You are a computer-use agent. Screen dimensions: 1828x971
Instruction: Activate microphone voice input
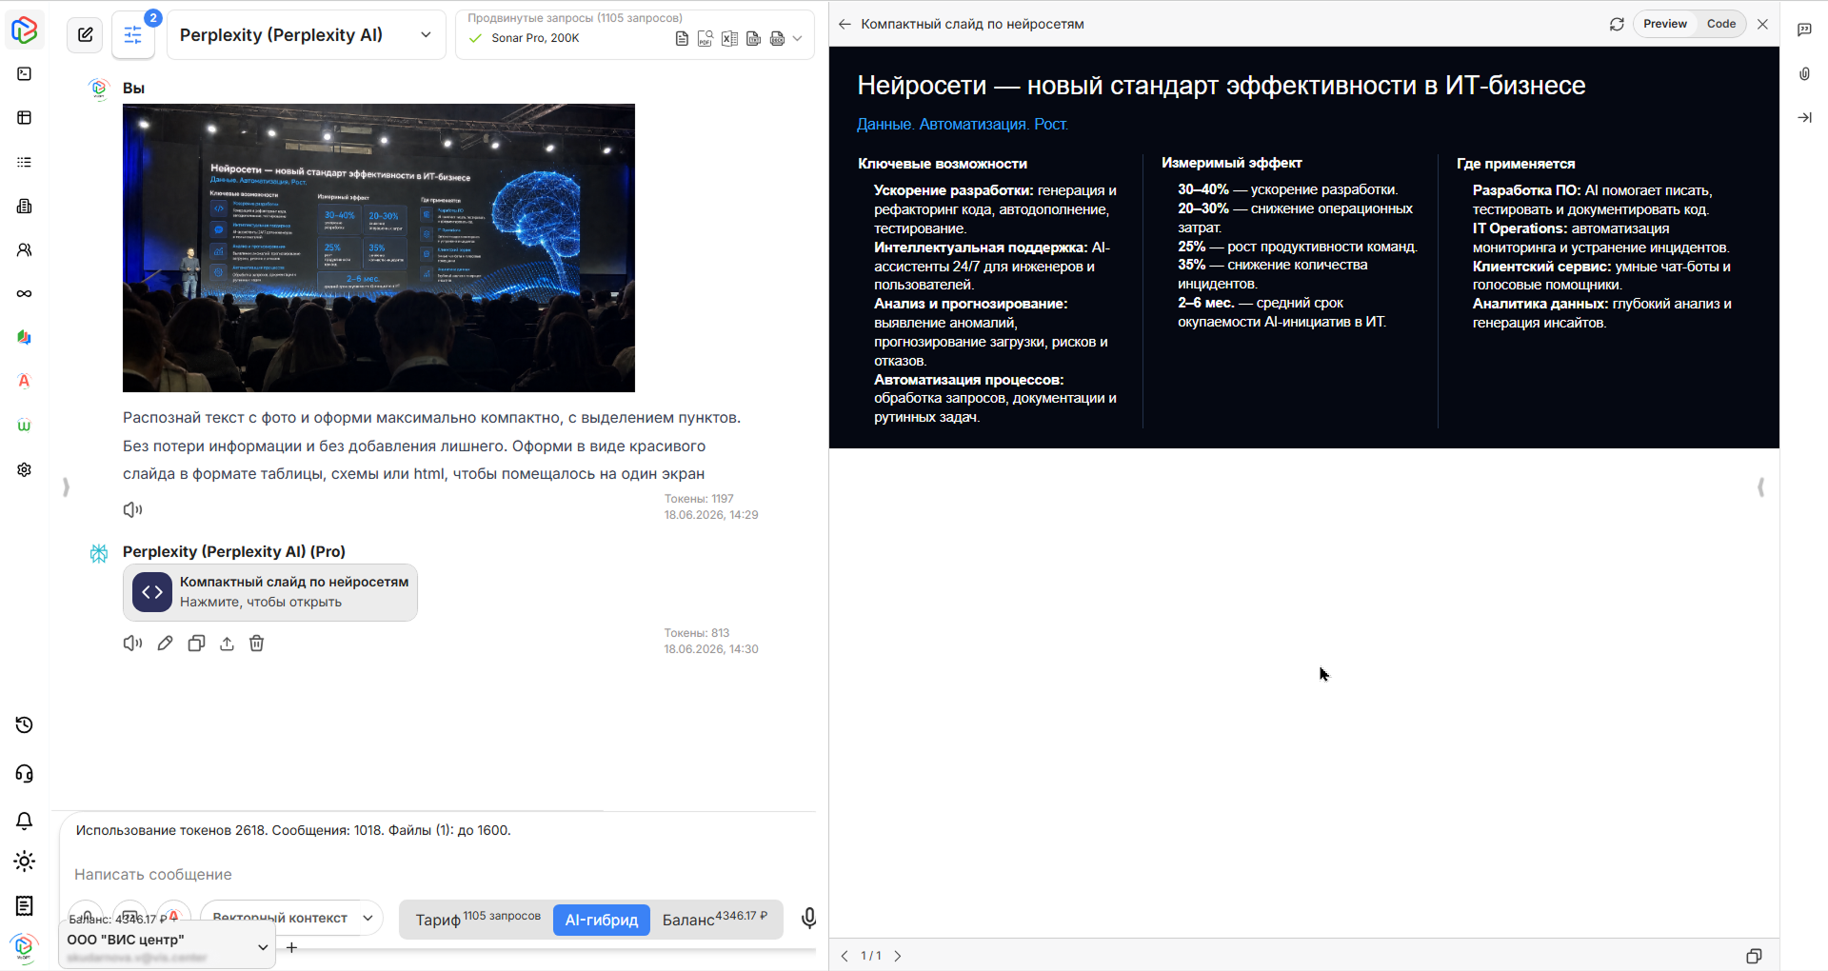coord(808,918)
